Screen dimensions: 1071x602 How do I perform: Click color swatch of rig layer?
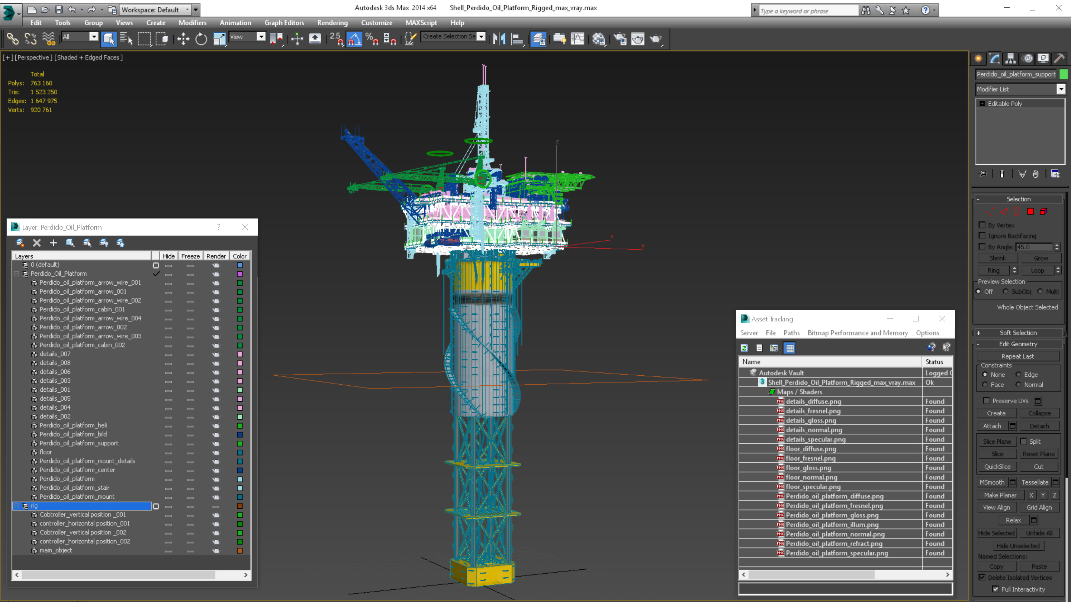click(239, 506)
